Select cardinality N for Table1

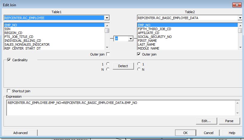point(108,69)
